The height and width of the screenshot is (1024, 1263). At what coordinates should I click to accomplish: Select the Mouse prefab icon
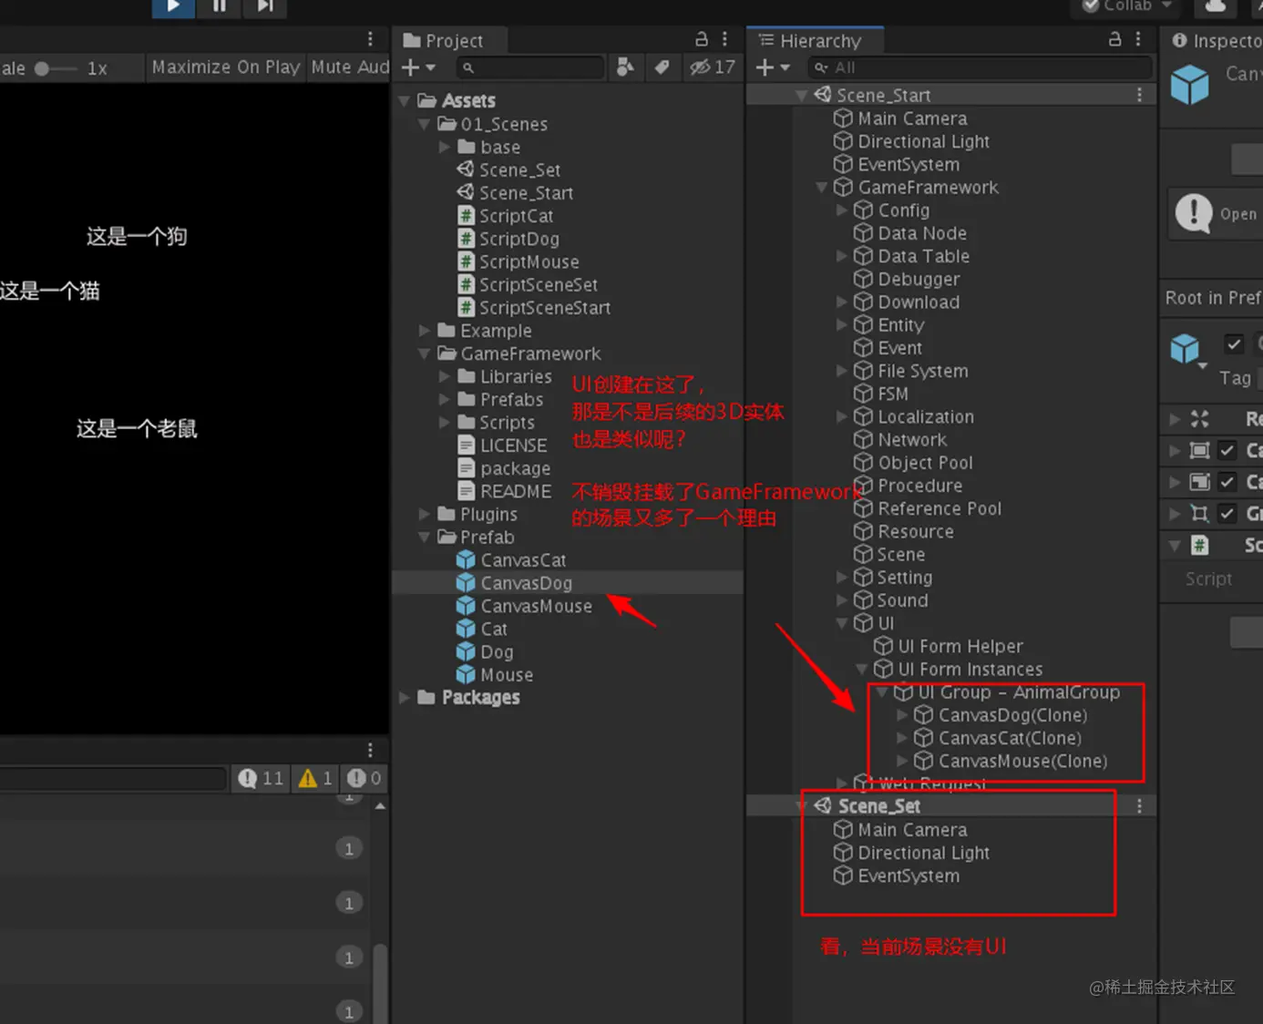point(466,674)
